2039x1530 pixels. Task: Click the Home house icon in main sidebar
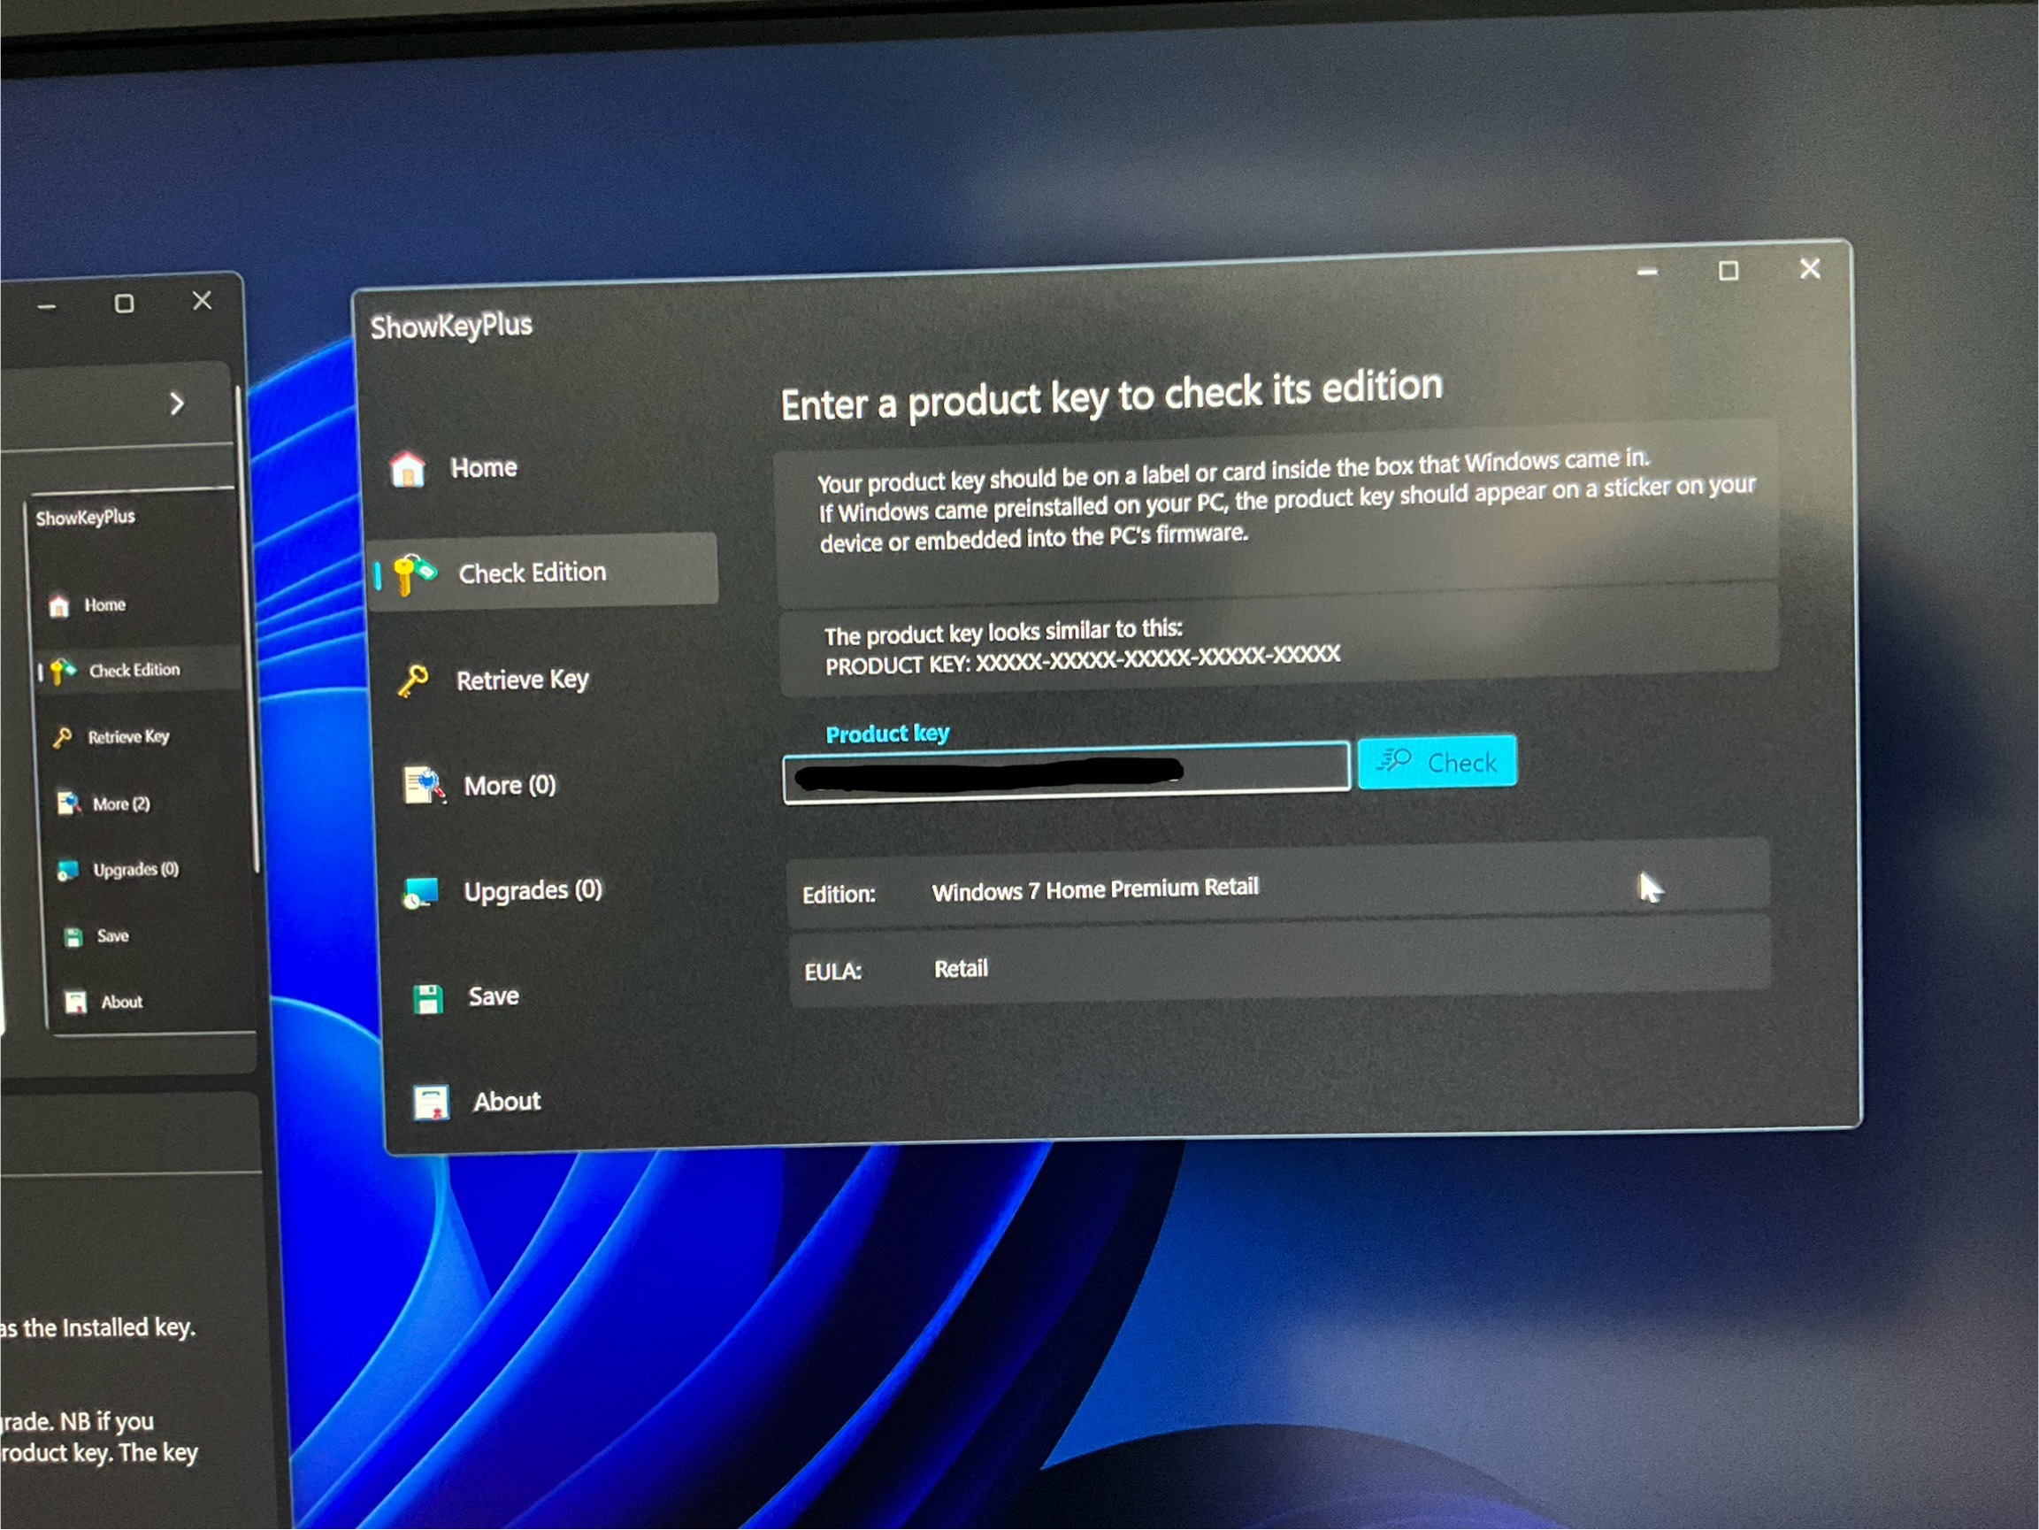click(x=407, y=469)
